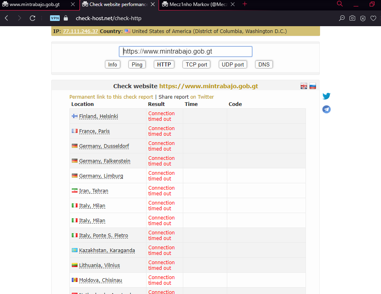Open the snapshot camera tool

(352, 18)
